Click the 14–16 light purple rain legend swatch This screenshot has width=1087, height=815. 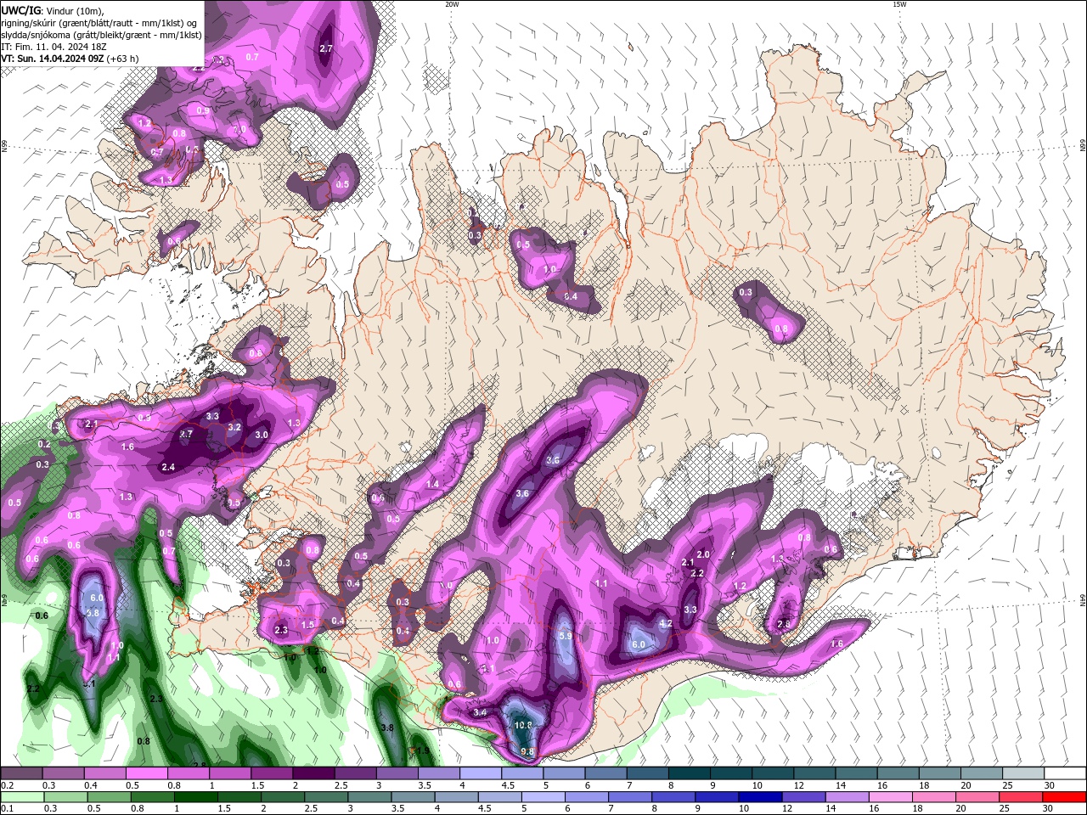point(848,797)
